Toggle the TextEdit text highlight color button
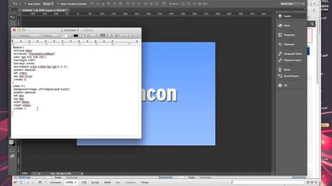Screen dimensions: 332x186 tap(81, 36)
